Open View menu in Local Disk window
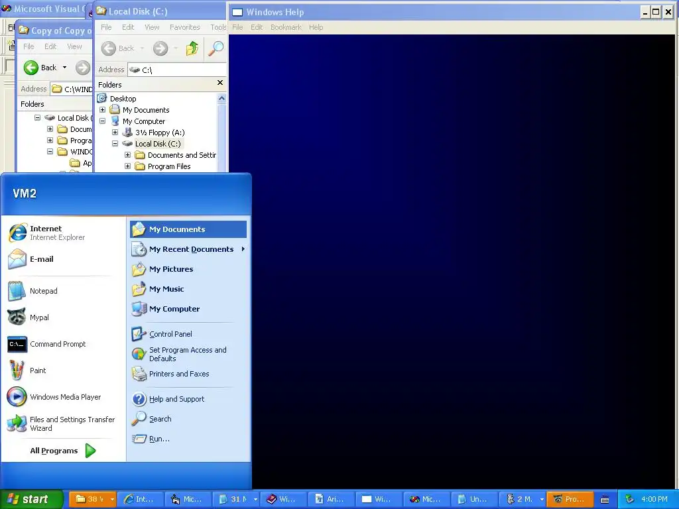 [152, 27]
